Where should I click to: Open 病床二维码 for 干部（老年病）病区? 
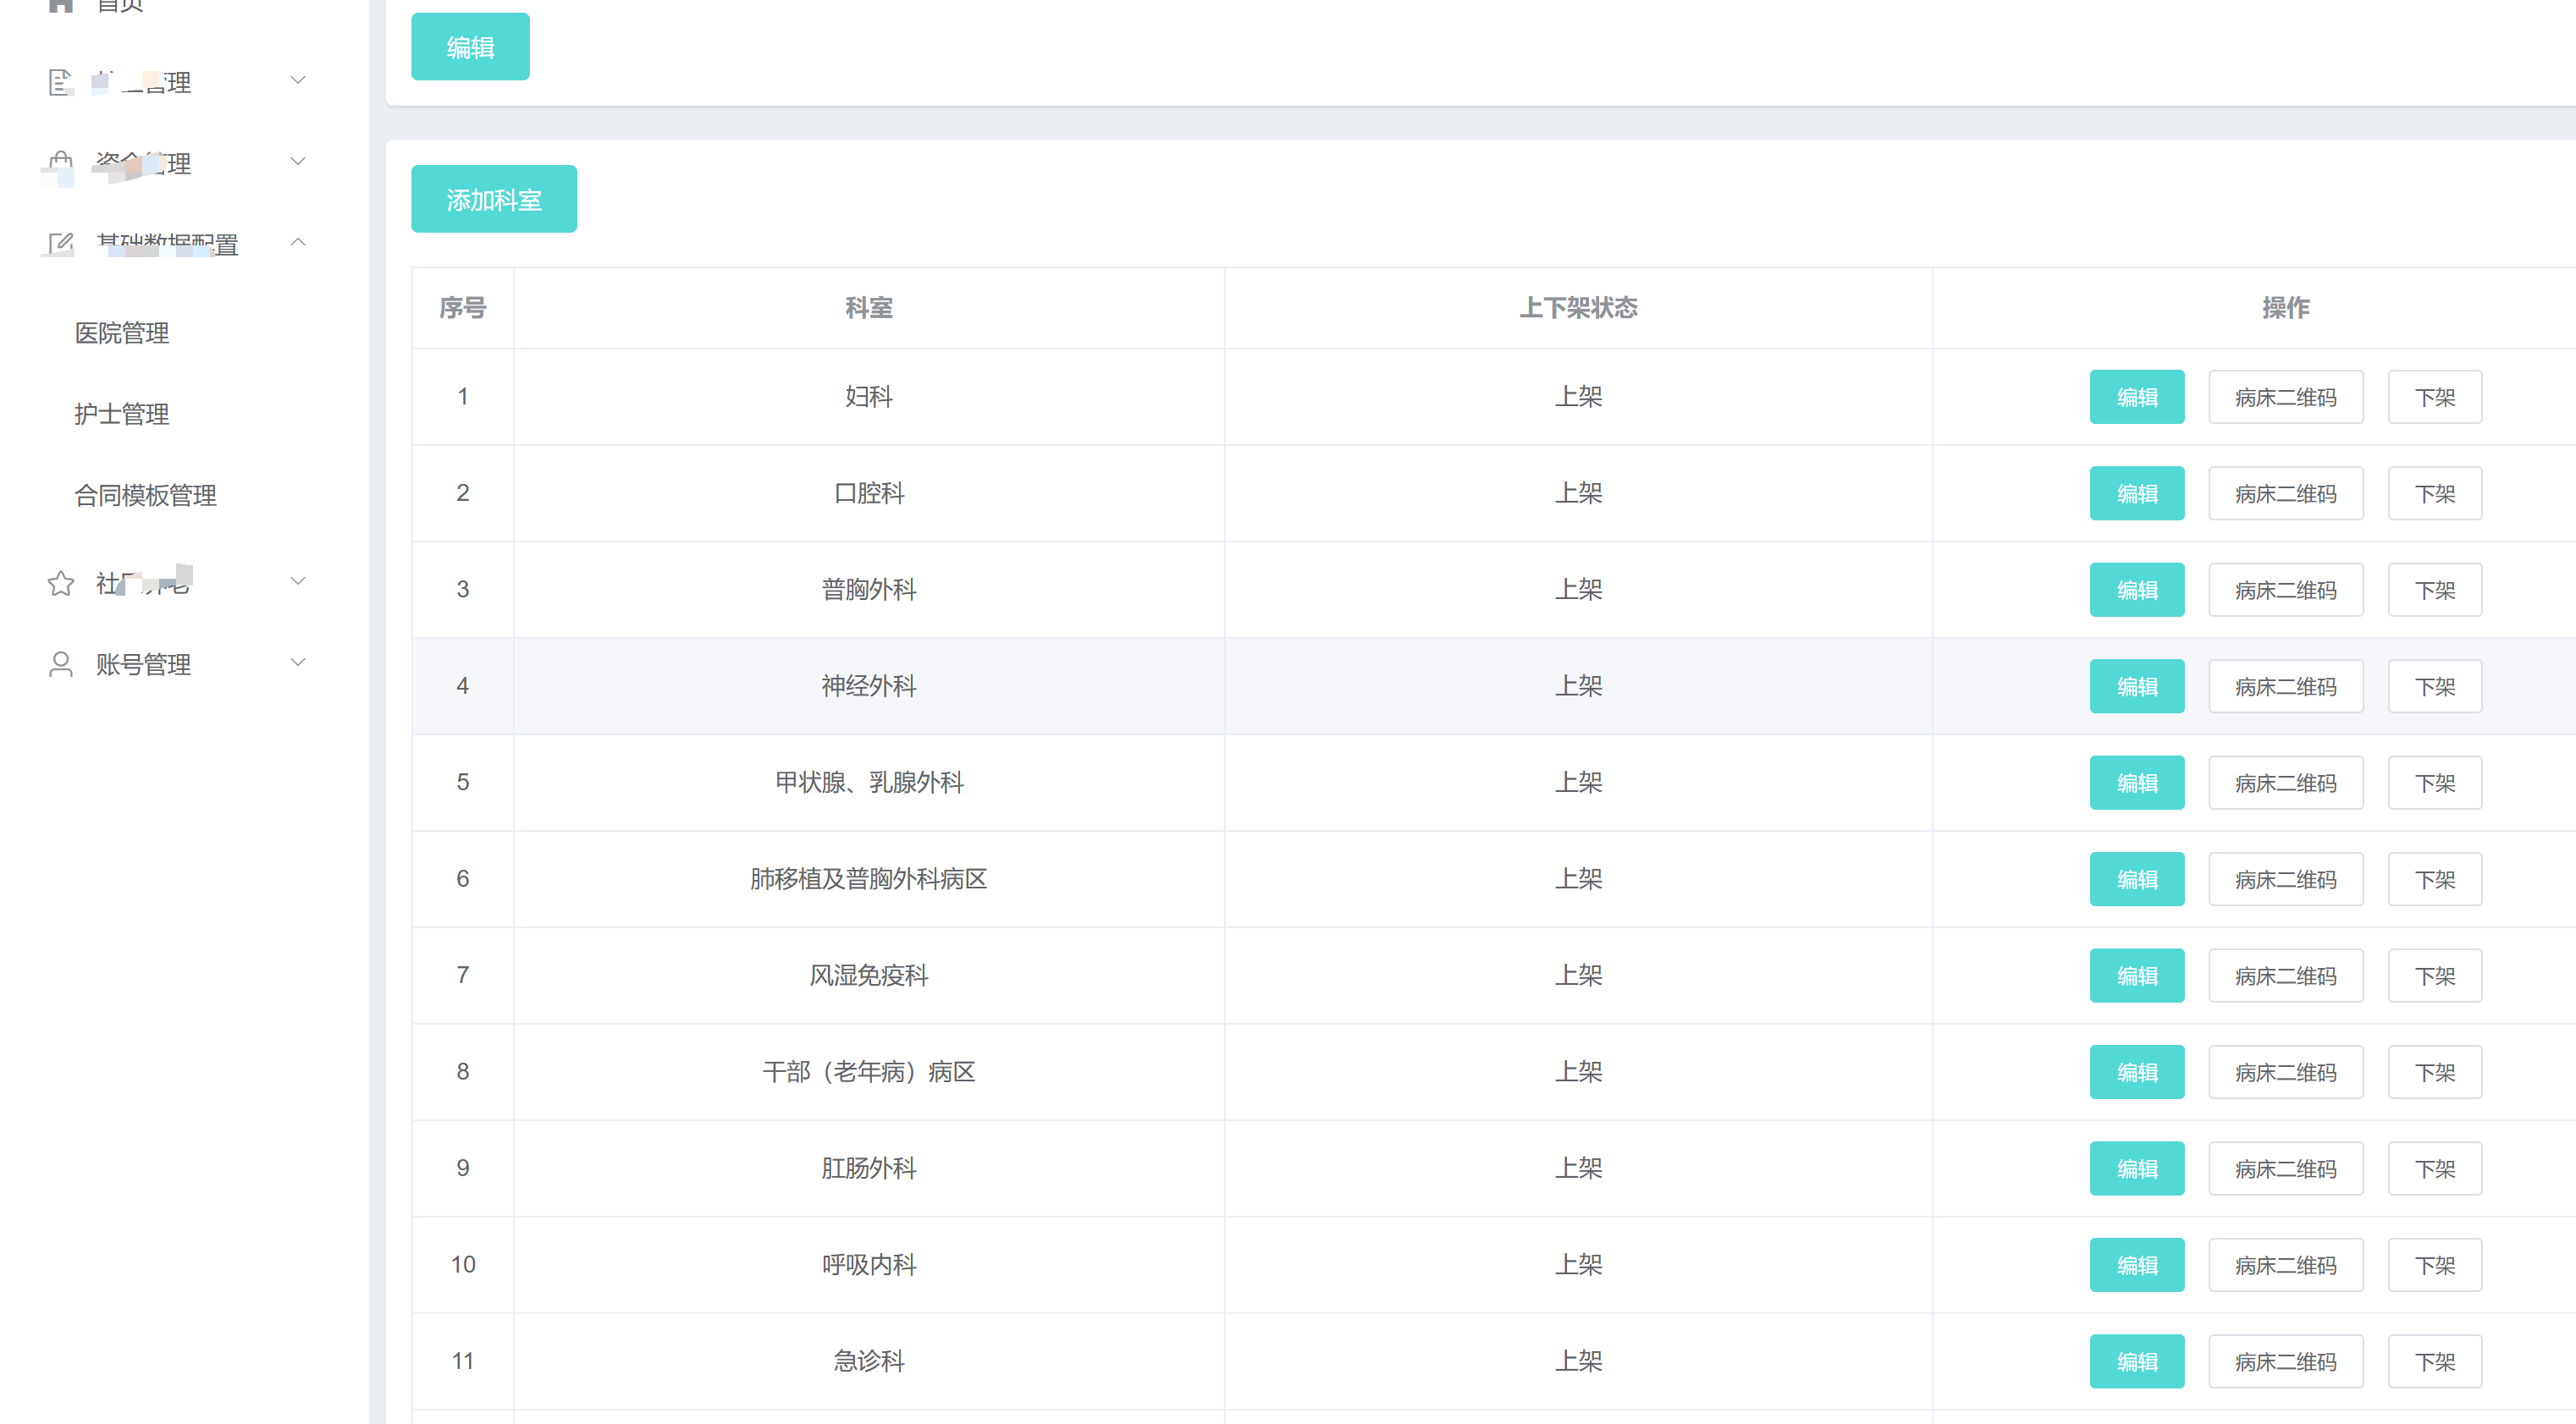[2286, 1072]
